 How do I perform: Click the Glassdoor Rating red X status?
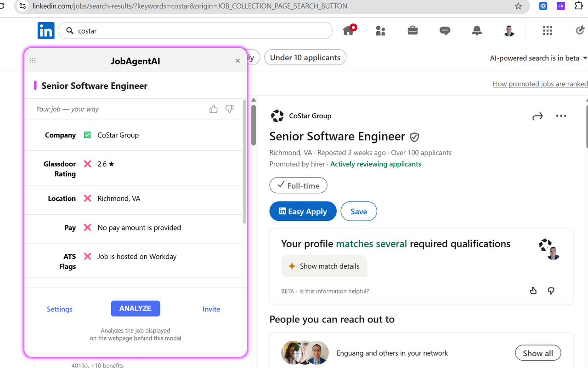[x=87, y=164]
